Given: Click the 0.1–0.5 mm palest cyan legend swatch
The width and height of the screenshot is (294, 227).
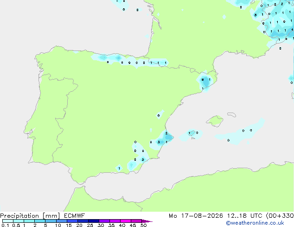Looking at the screenshot, I should point(8,221).
